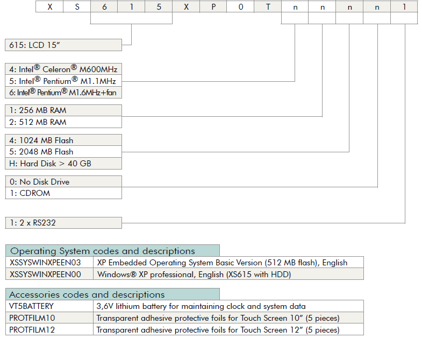Click code cell XSSYSWINXPEEN03
Image resolution: width=422 pixels, height=338 pixels.
[49, 263]
